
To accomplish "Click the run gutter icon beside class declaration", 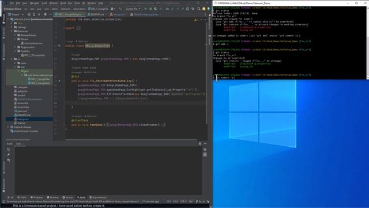I will 59,46.
